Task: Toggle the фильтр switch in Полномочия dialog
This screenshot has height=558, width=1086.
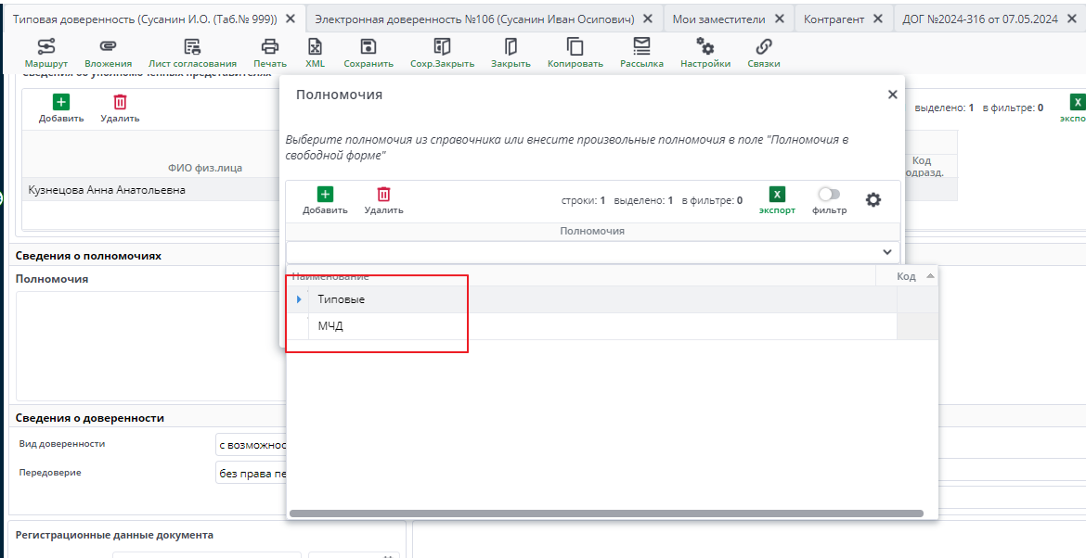Action: pos(829,195)
